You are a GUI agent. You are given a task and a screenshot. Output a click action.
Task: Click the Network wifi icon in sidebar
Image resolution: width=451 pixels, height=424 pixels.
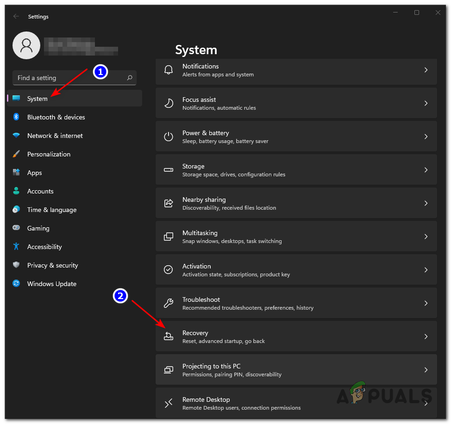click(16, 135)
